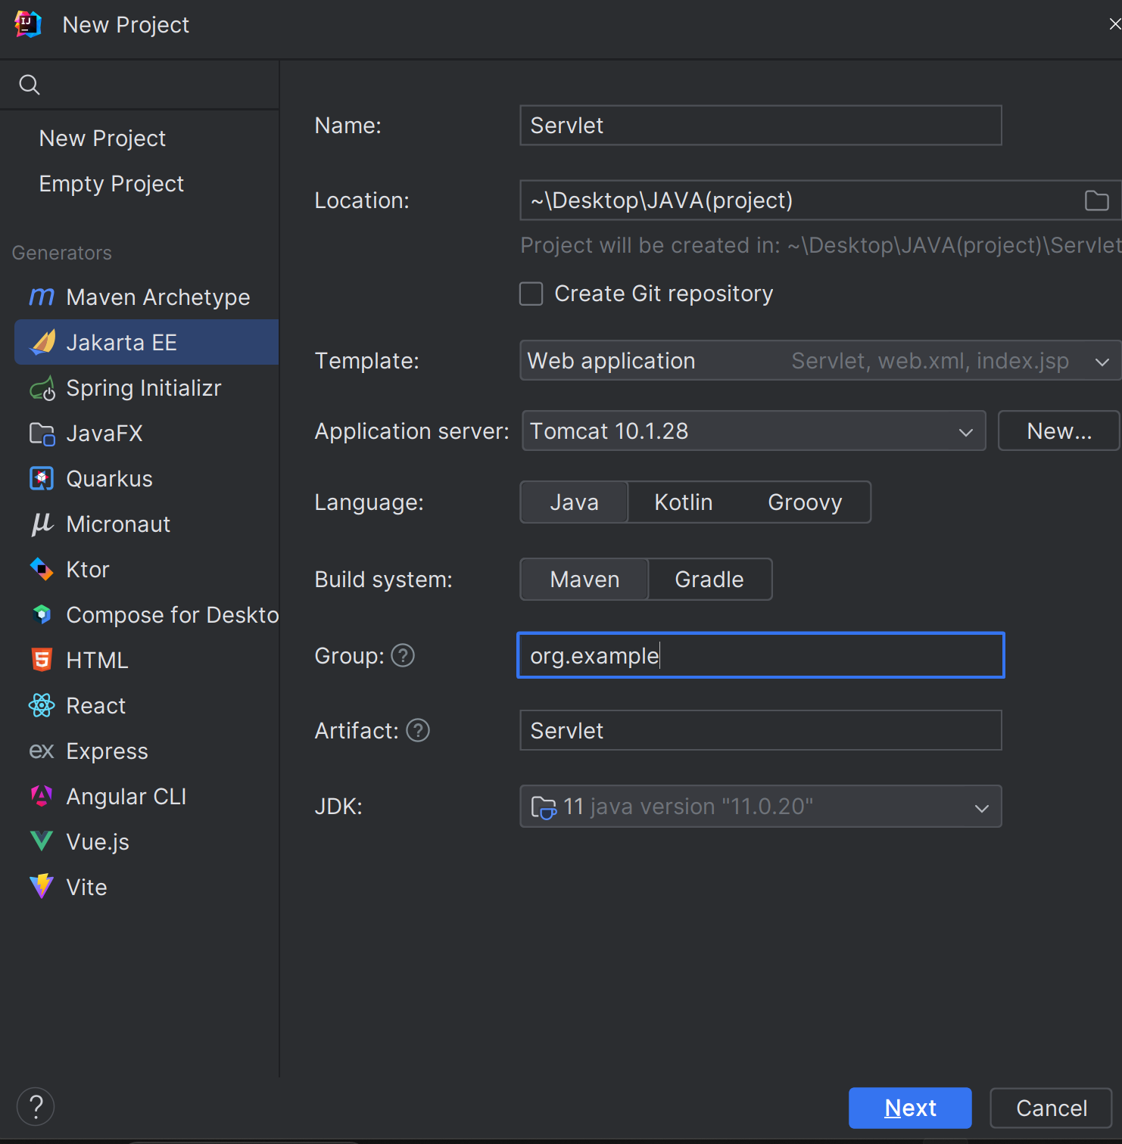Click the React atom icon

pyautogui.click(x=42, y=705)
